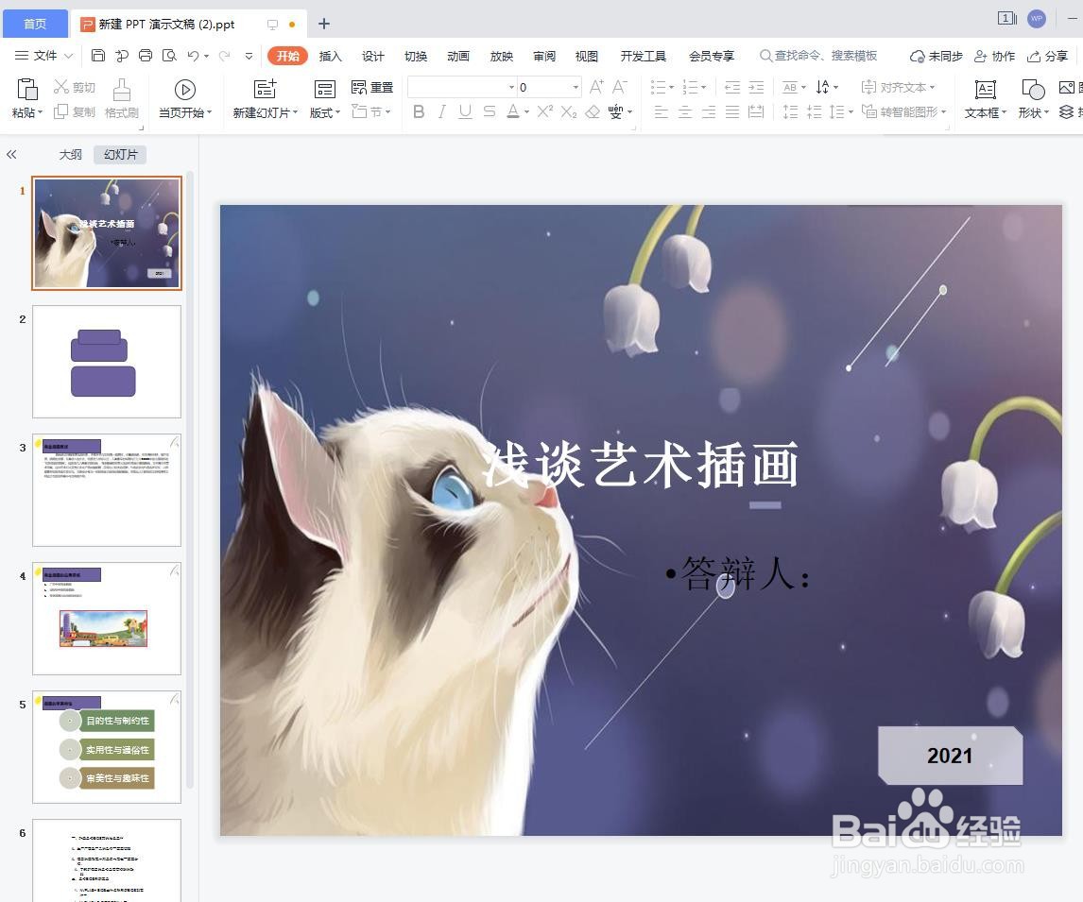The width and height of the screenshot is (1083, 902).
Task: Toggle Superscript X² formatting
Action: [545, 111]
